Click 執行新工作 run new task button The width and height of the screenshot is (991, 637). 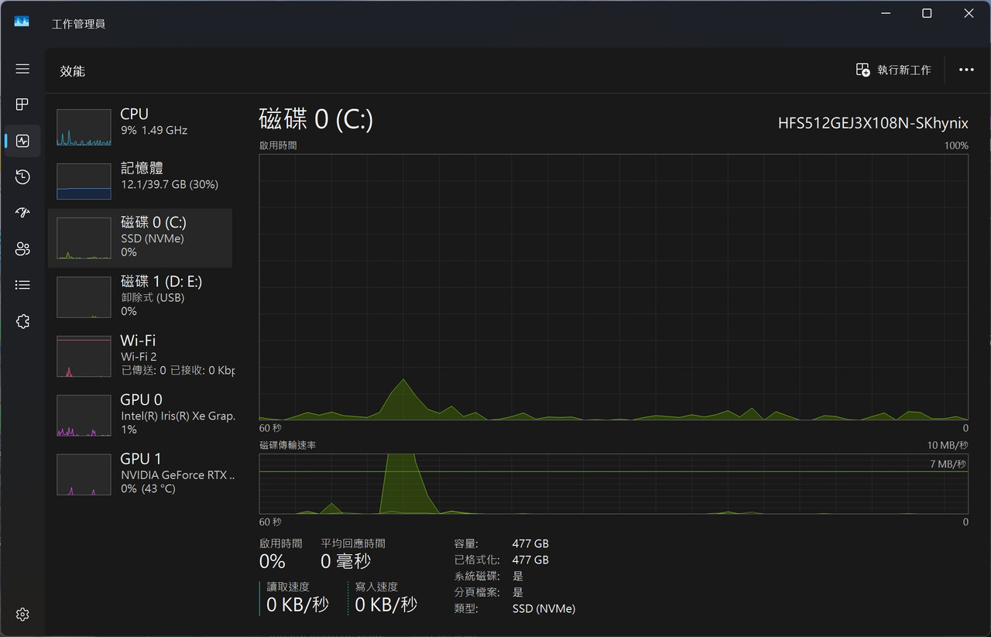pyautogui.click(x=893, y=70)
